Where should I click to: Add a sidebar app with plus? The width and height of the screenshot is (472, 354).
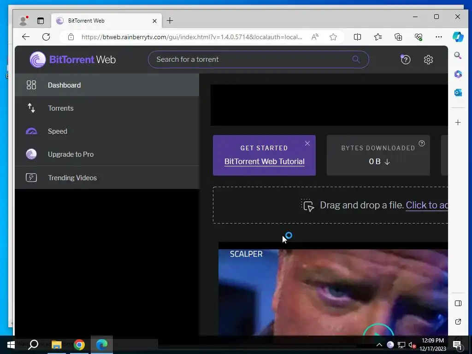click(x=458, y=123)
